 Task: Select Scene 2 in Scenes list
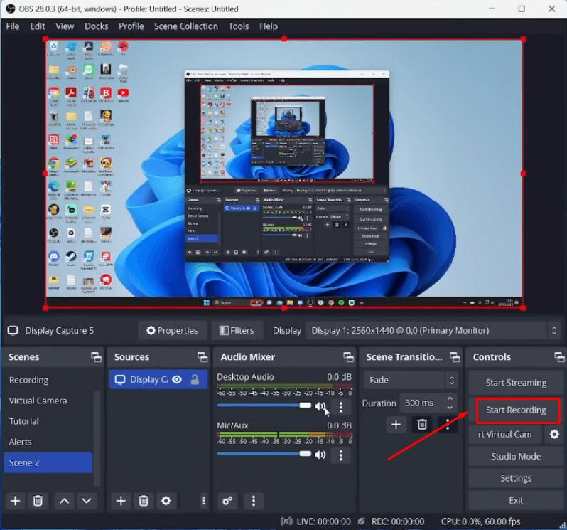[48, 462]
